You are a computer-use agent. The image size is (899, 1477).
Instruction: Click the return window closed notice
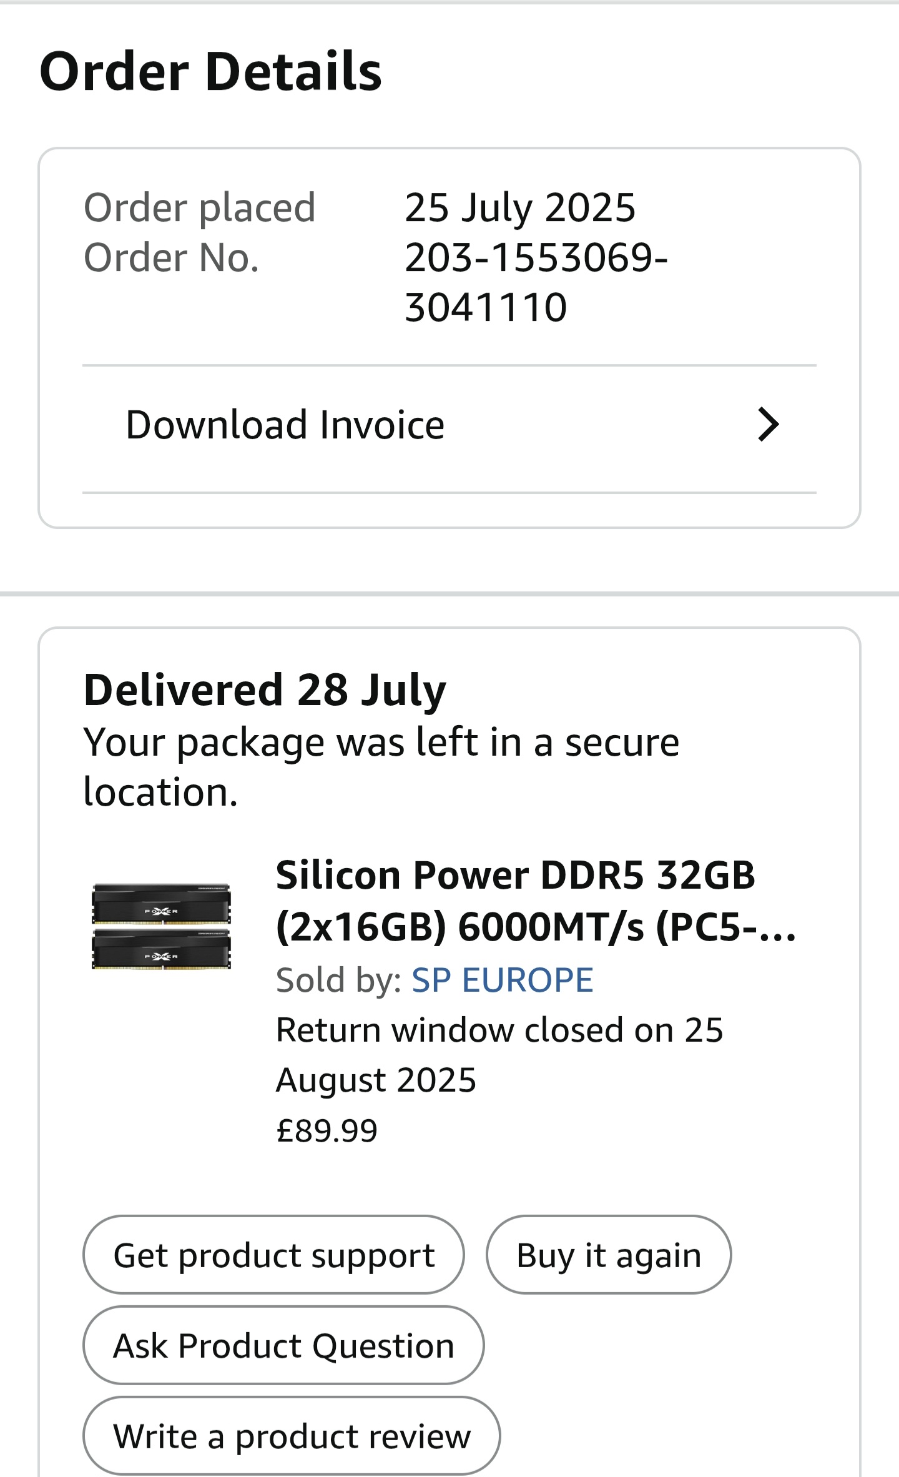point(499,1055)
